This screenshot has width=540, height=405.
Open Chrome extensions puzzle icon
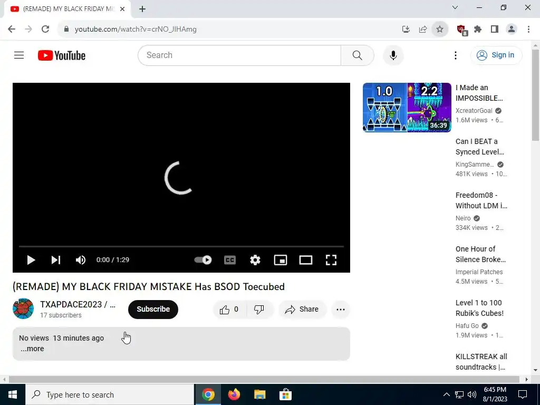tap(478, 30)
